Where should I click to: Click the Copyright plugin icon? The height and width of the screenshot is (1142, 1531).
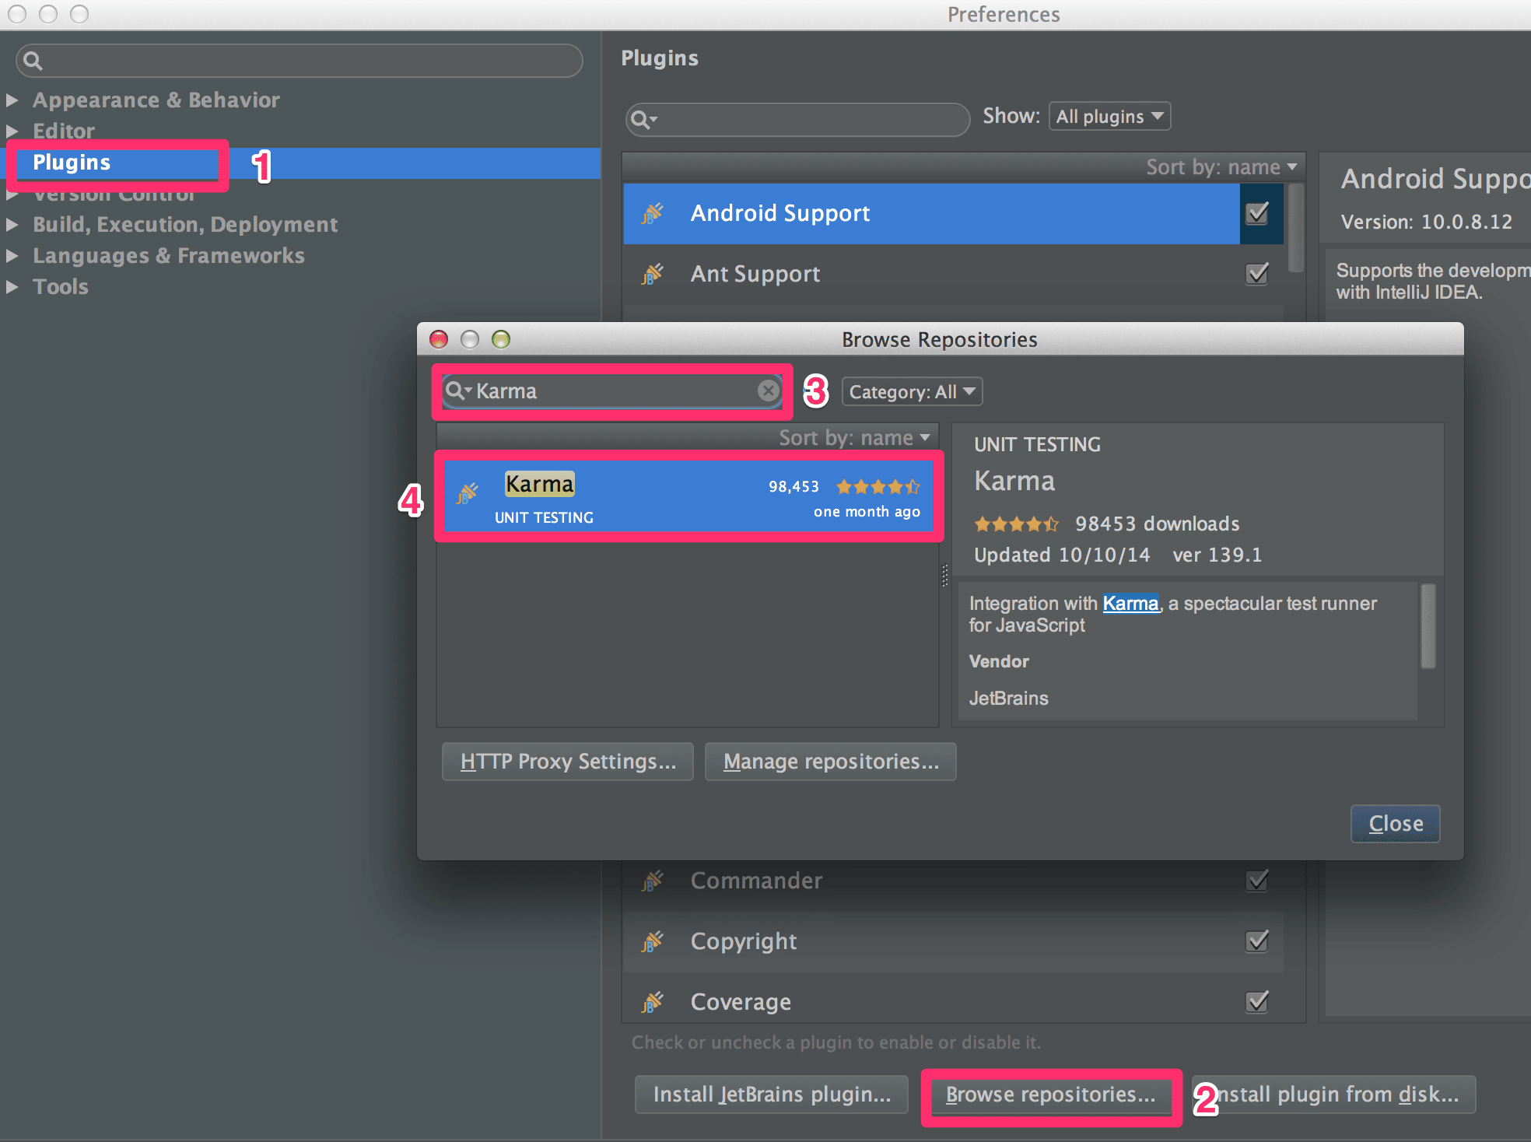click(653, 941)
